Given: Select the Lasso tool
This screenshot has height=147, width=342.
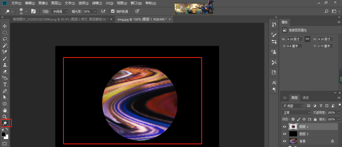Looking at the screenshot, I should click(5, 39).
